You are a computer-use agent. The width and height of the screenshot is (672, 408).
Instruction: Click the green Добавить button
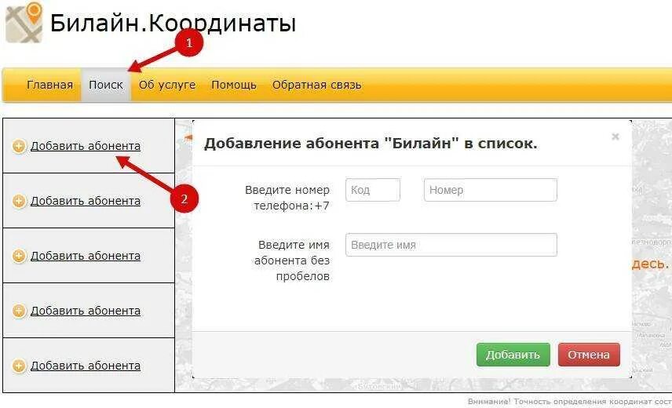tap(513, 355)
